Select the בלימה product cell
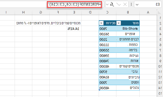Image resolution: width=163 pixels, height=97 pixels. click(128, 50)
